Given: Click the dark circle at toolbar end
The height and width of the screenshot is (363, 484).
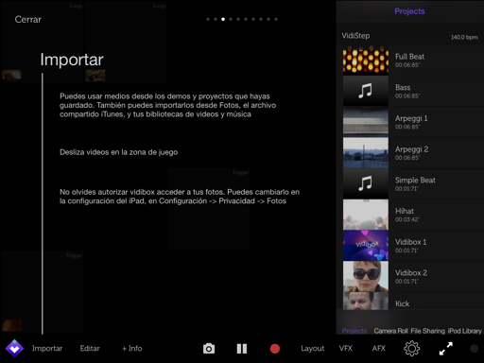Looking at the screenshot, I should pos(474,349).
